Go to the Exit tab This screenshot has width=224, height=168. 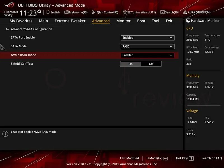click(x=169, y=21)
